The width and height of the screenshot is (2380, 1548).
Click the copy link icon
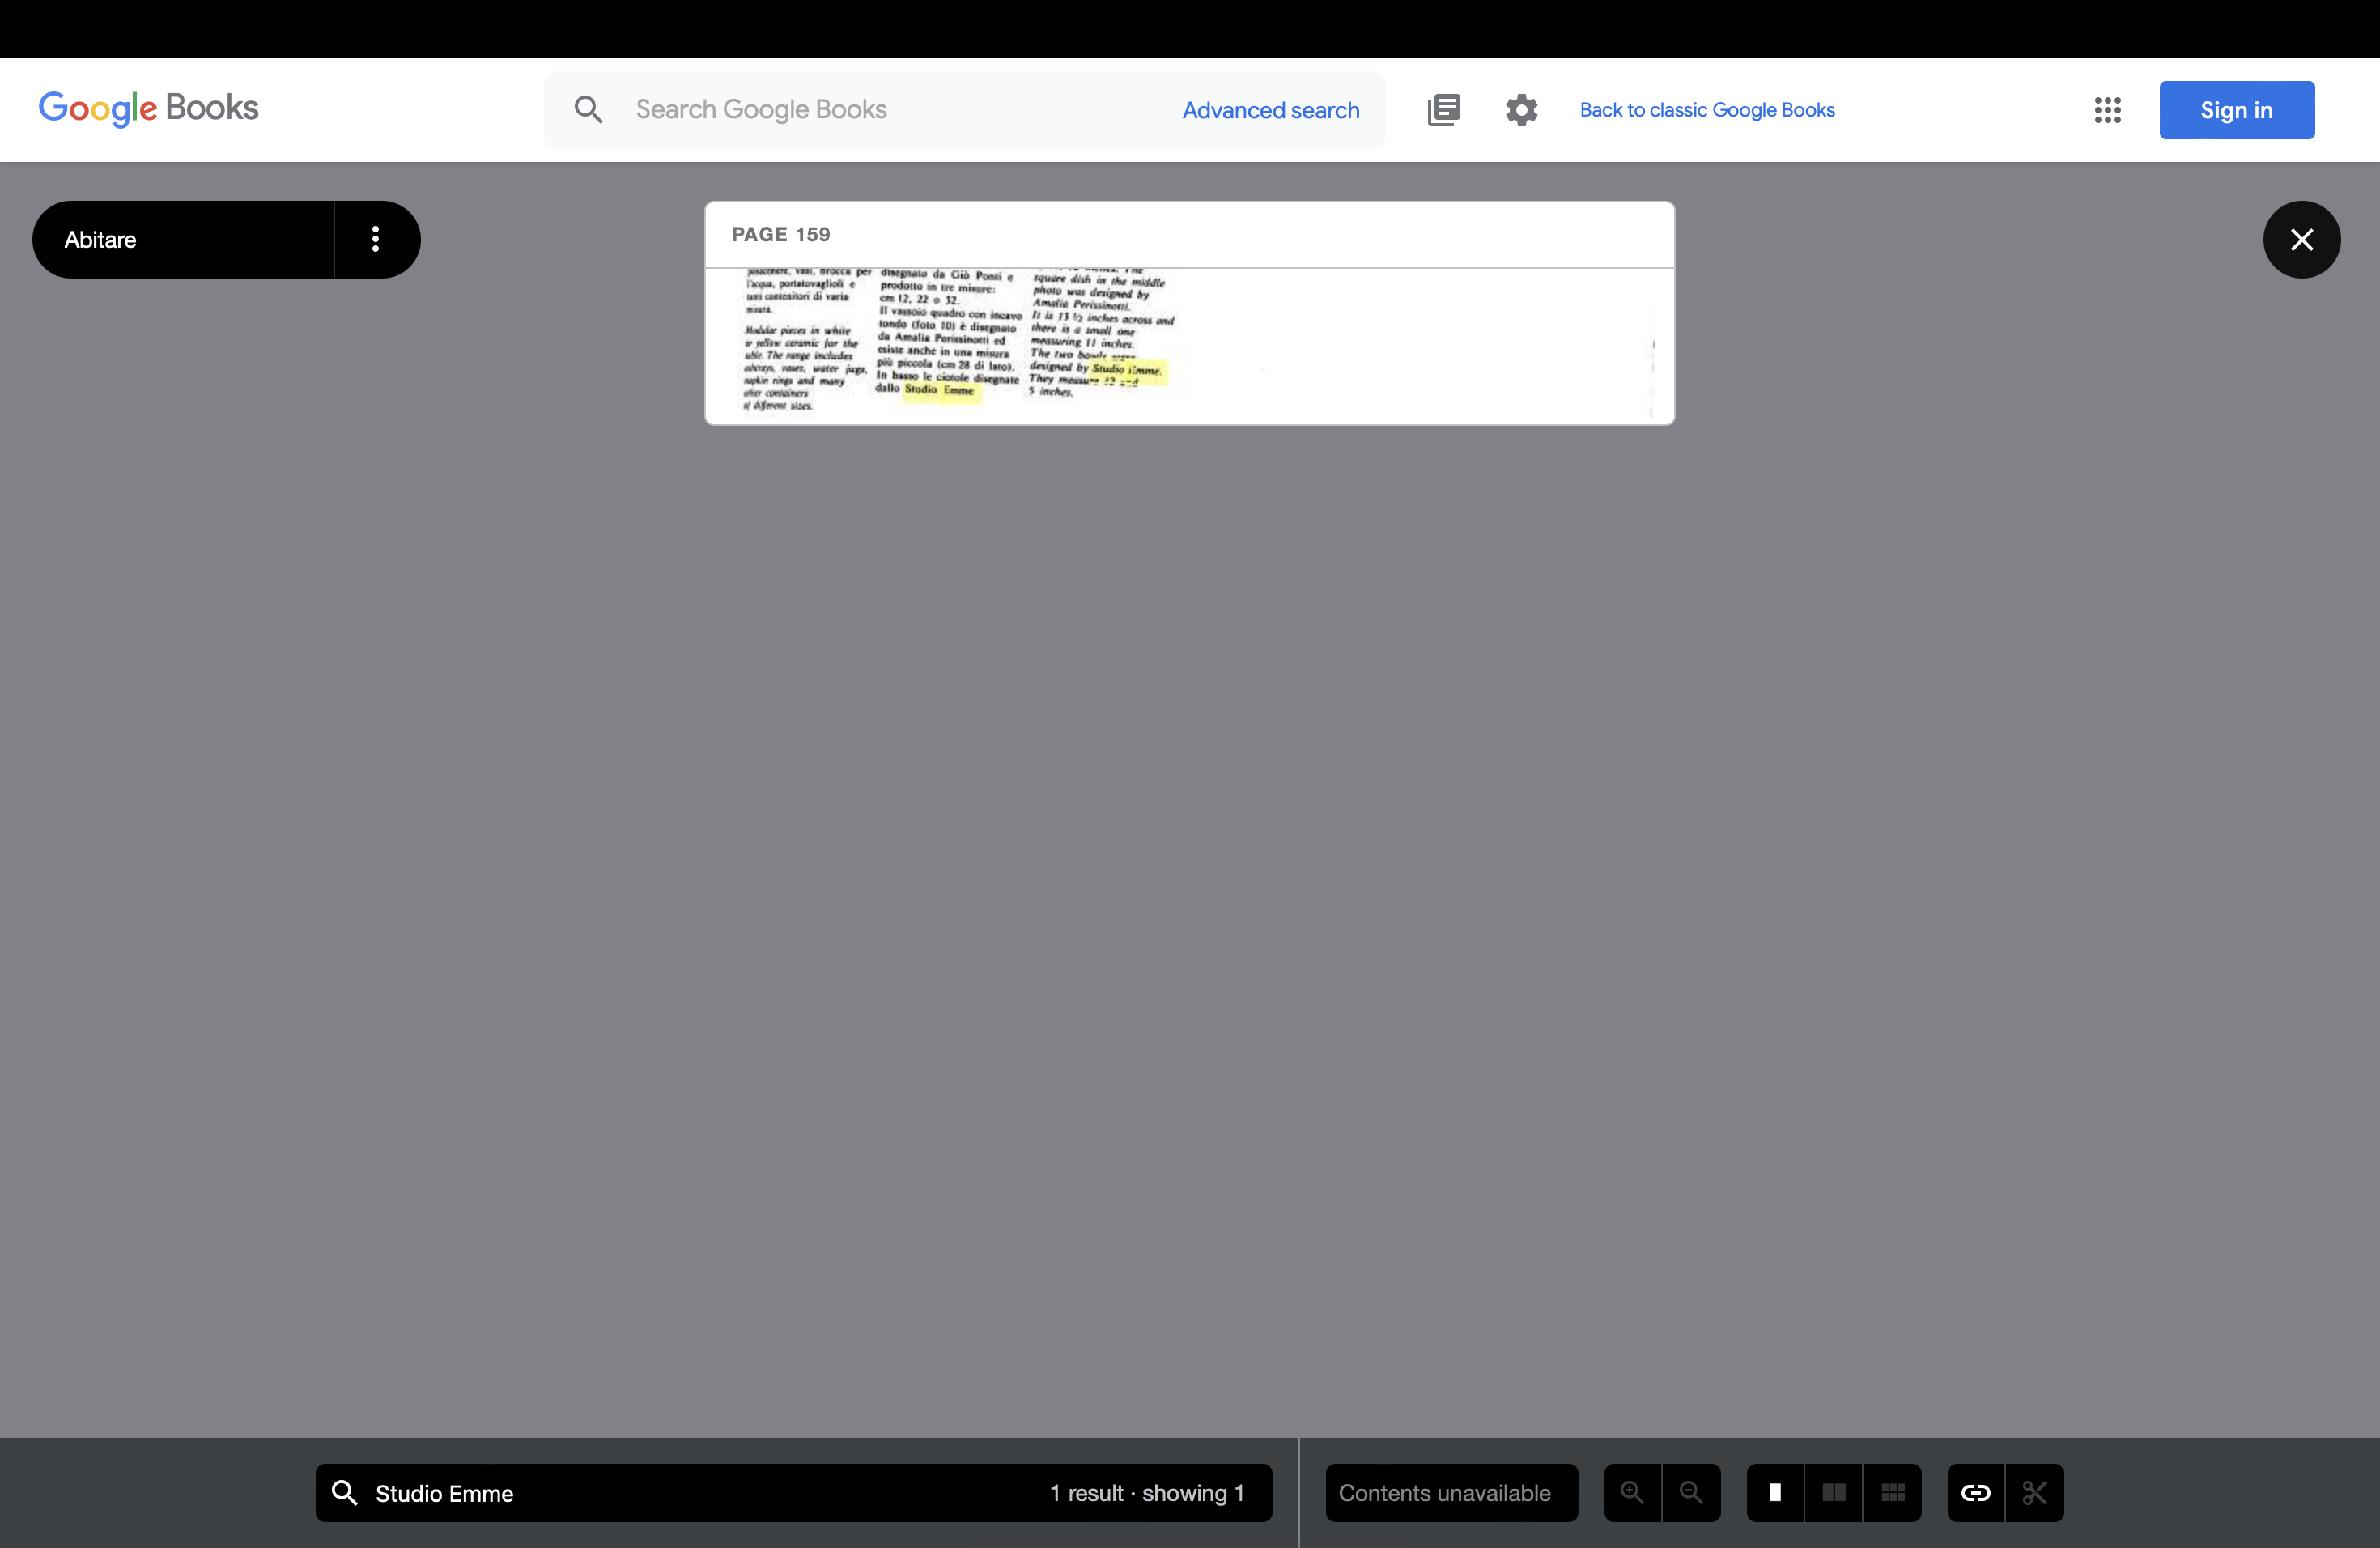pos(1974,1492)
